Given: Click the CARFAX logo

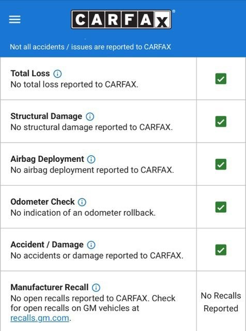Looking at the screenshot, I should (121, 19).
